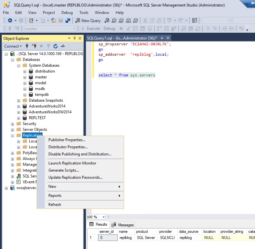Open the Project menu
The height and width of the screenshot is (249, 255).
49,13
